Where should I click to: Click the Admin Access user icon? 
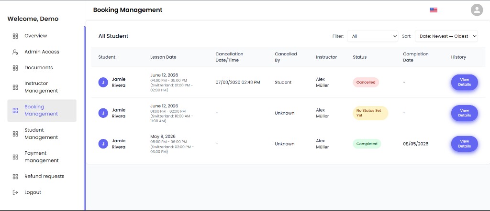click(15, 52)
